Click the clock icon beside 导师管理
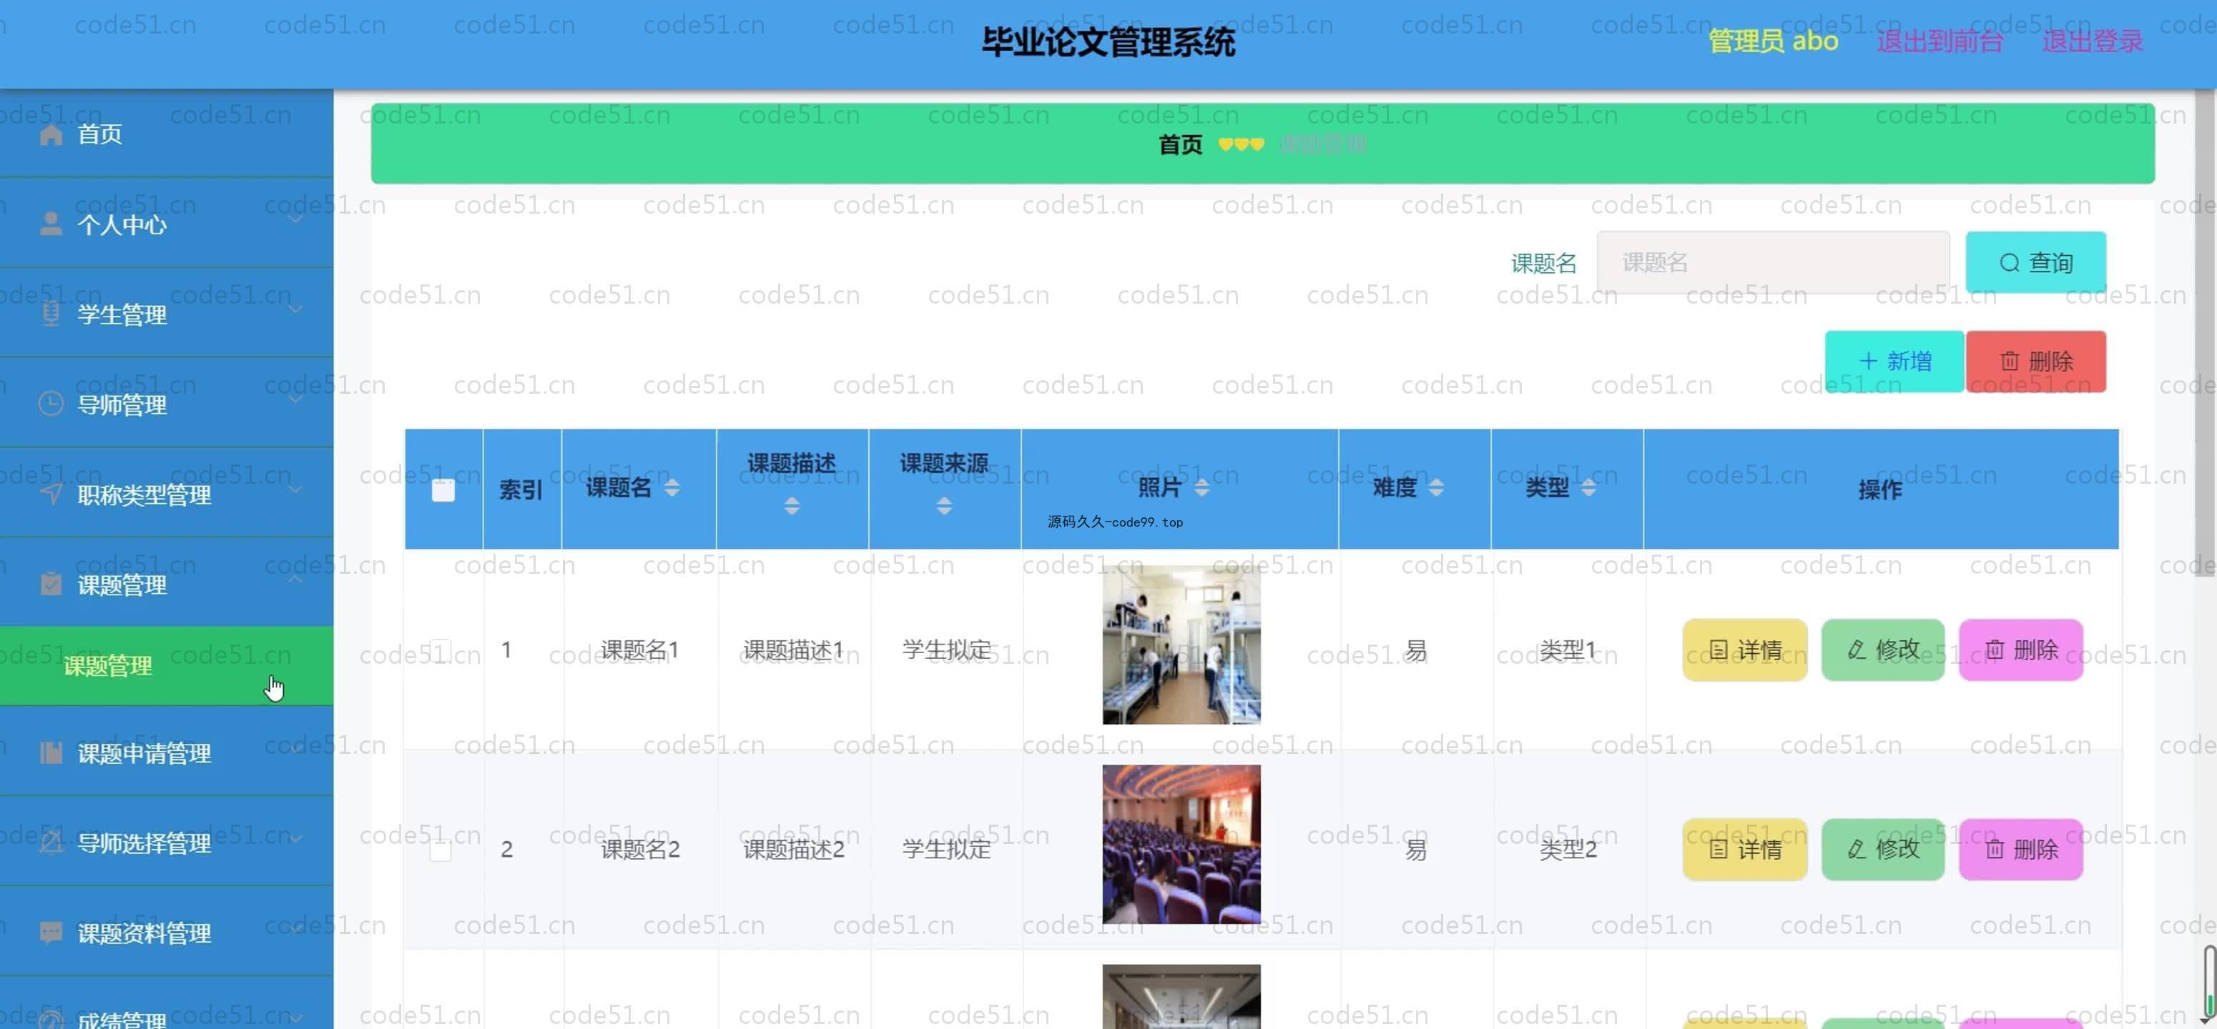2217x1029 pixels. (51, 404)
